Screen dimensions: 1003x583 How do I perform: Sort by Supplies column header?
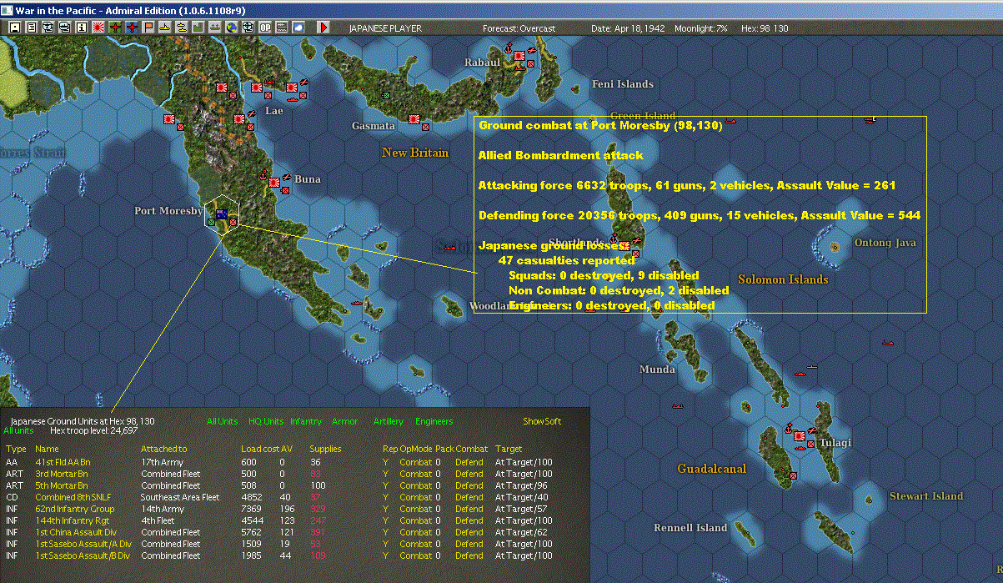pyautogui.click(x=325, y=450)
